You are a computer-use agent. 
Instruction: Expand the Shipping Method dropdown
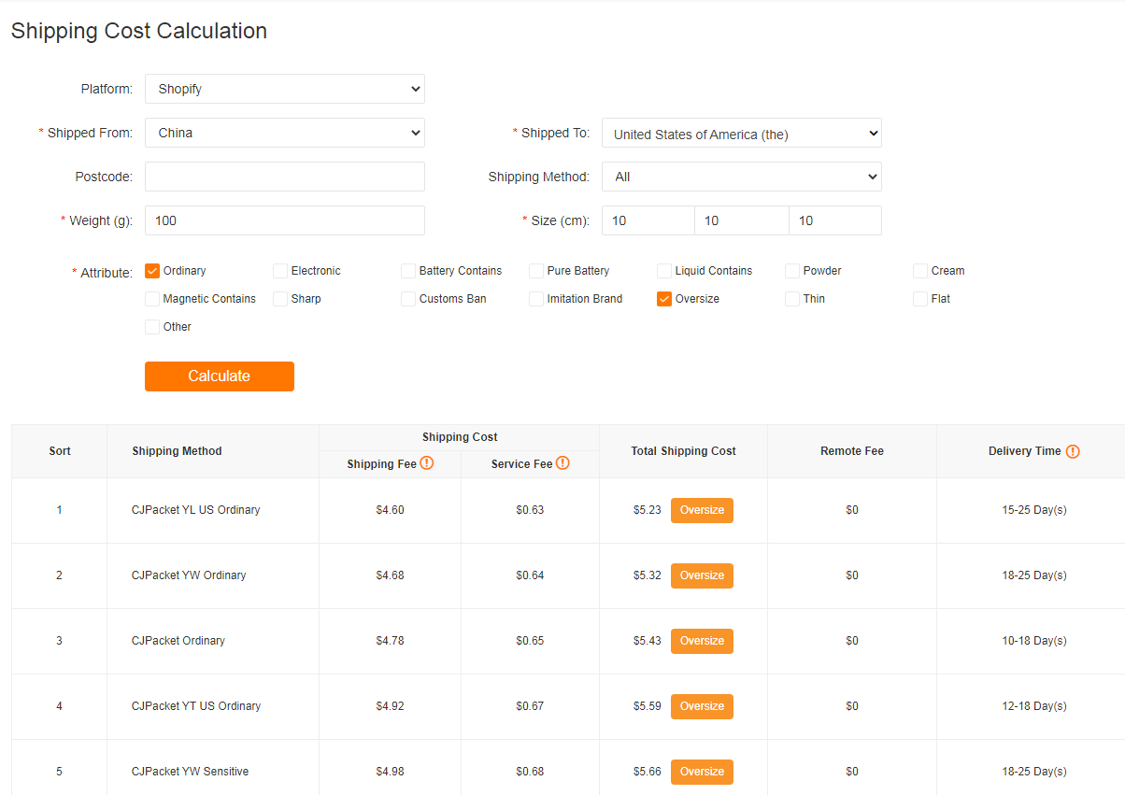click(741, 177)
